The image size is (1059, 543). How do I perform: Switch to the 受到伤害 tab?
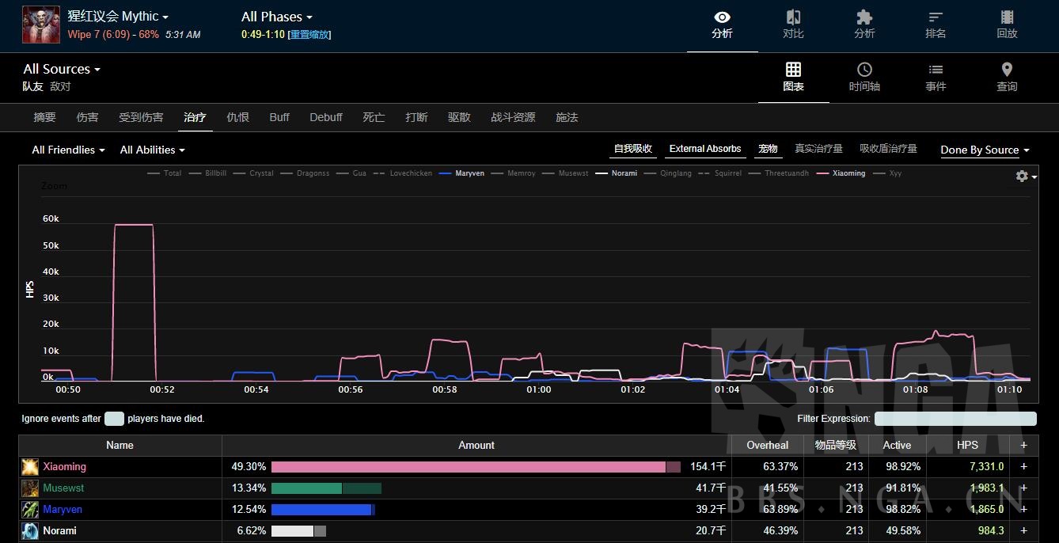tap(141, 117)
